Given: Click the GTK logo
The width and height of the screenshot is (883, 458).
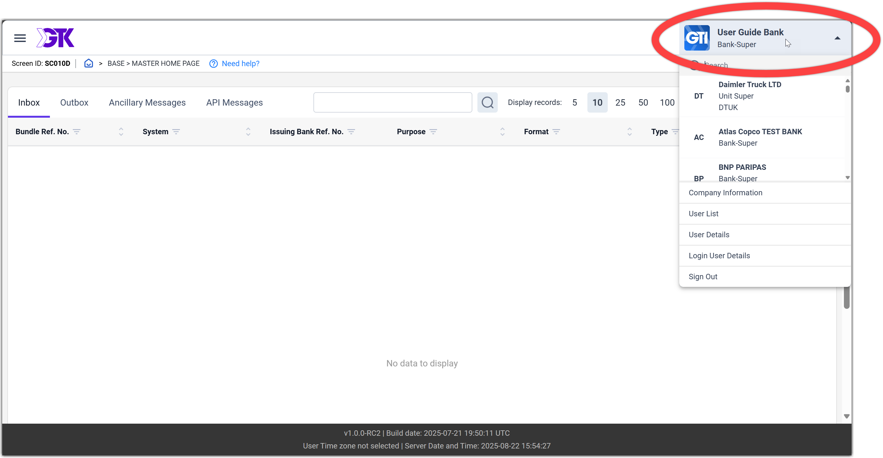Looking at the screenshot, I should (55, 38).
